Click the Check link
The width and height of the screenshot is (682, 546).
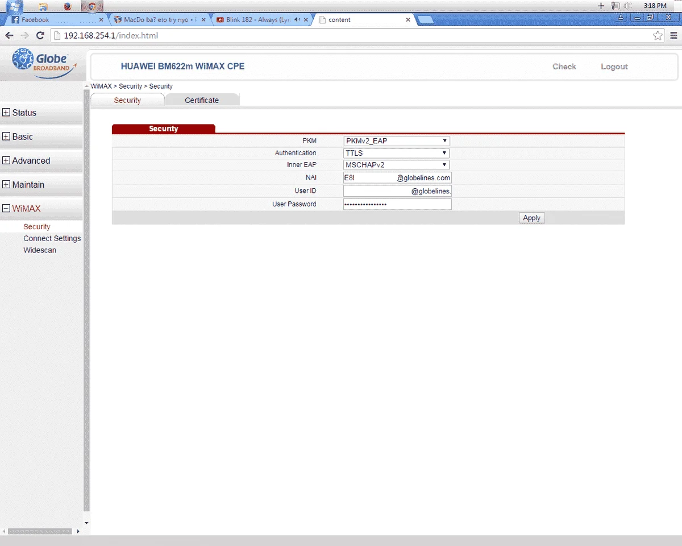tap(564, 67)
